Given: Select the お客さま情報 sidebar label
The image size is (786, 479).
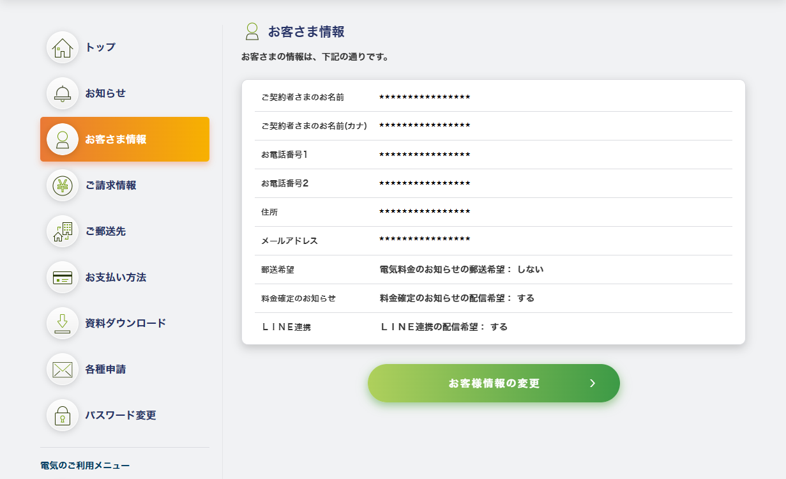Looking at the screenshot, I should coord(116,139).
